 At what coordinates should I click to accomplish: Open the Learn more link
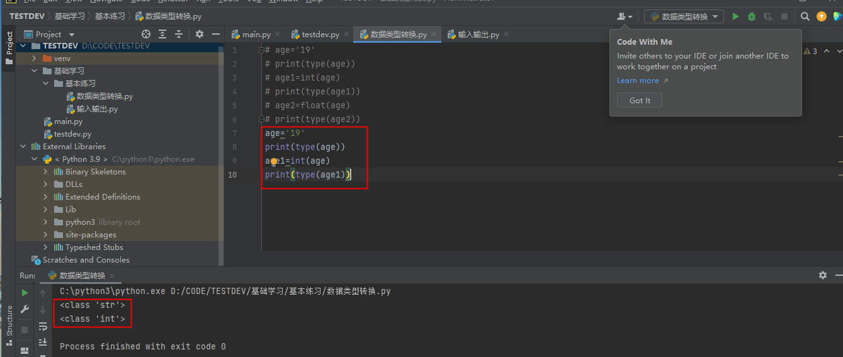(643, 81)
